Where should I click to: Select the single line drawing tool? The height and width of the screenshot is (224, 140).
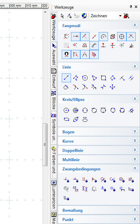[66, 78]
